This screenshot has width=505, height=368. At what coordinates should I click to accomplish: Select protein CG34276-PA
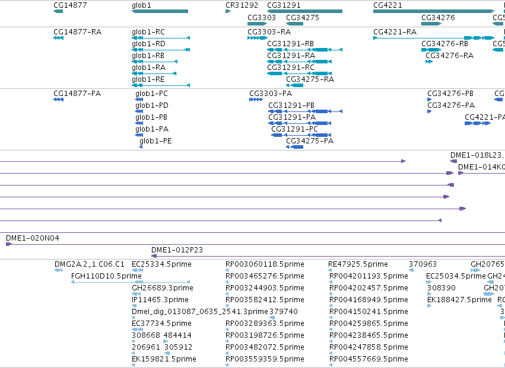pyautogui.click(x=429, y=111)
